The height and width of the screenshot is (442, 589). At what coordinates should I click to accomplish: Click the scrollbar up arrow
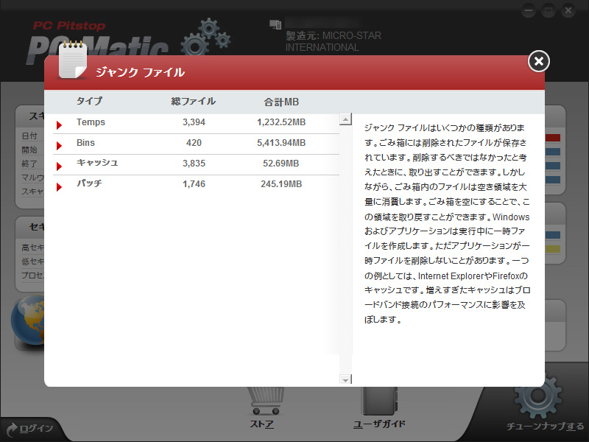345,118
